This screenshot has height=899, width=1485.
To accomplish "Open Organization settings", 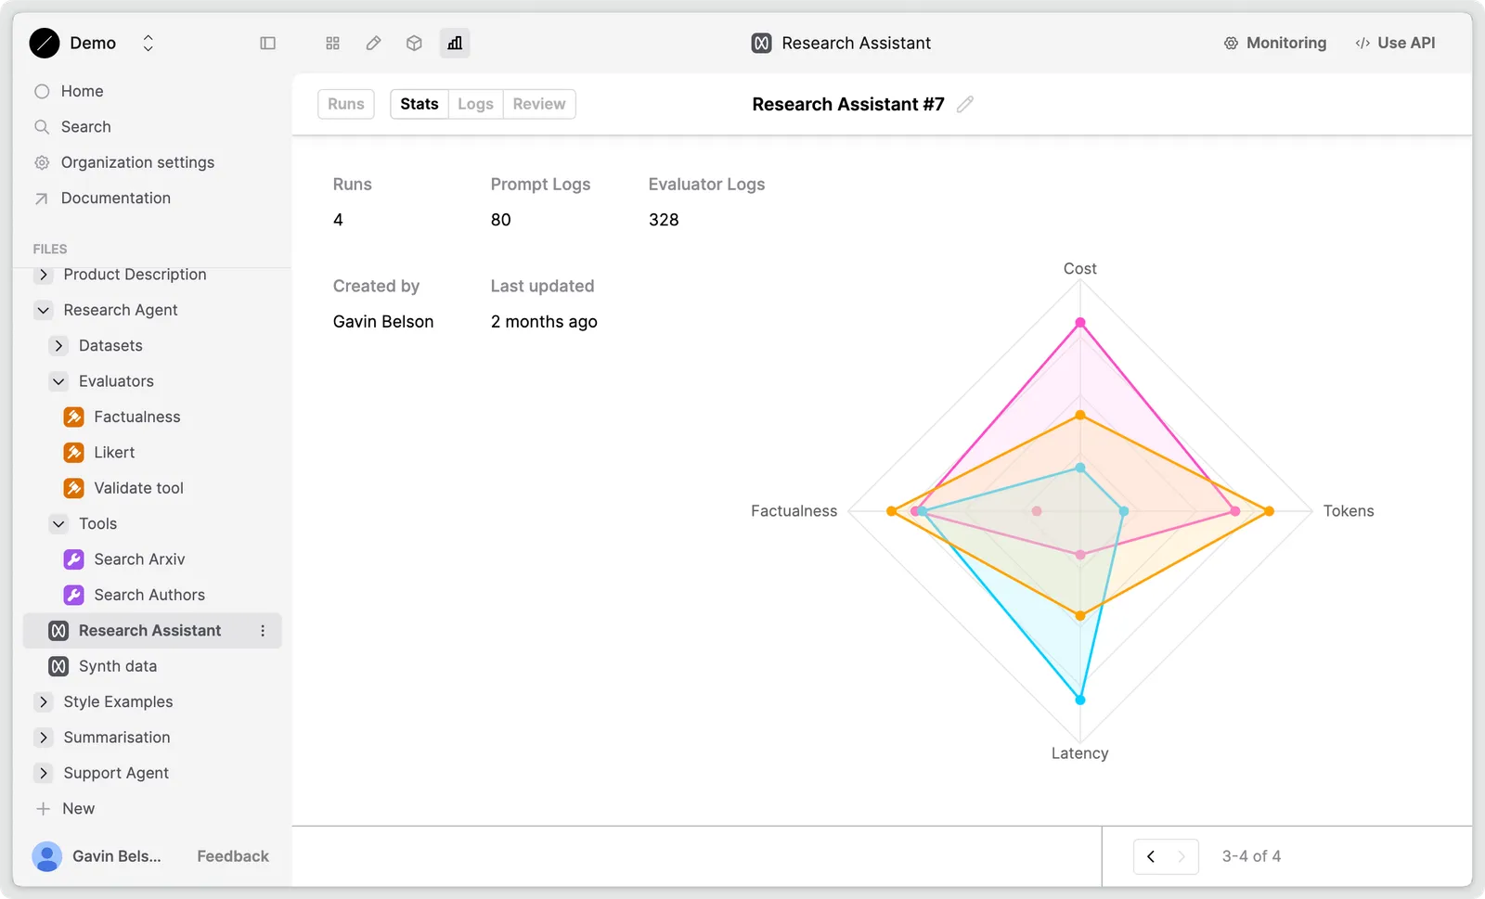I will coord(124,162).
